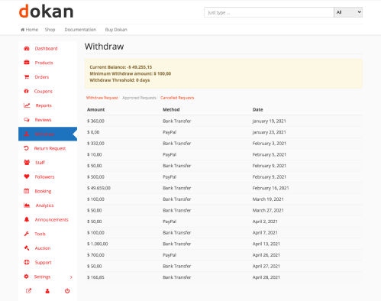This screenshot has width=381, height=301.
Task: Click the power logout icon
Action: 67,291
